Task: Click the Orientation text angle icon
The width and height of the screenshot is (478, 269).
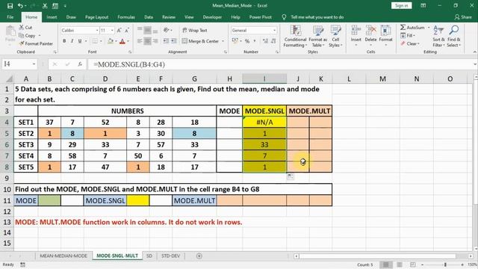Action: 167,30
